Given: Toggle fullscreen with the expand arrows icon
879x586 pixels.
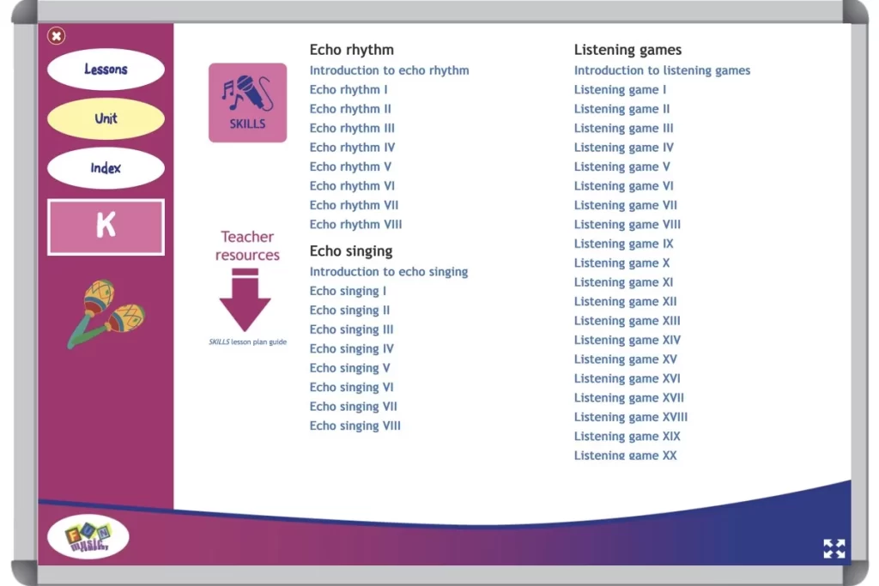Looking at the screenshot, I should [834, 549].
